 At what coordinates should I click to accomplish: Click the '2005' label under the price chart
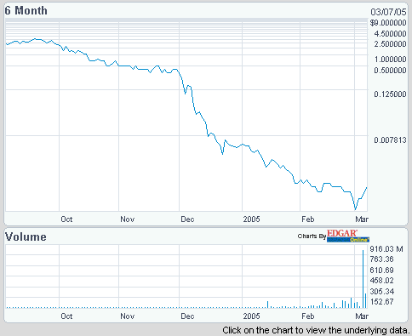pyautogui.click(x=251, y=219)
